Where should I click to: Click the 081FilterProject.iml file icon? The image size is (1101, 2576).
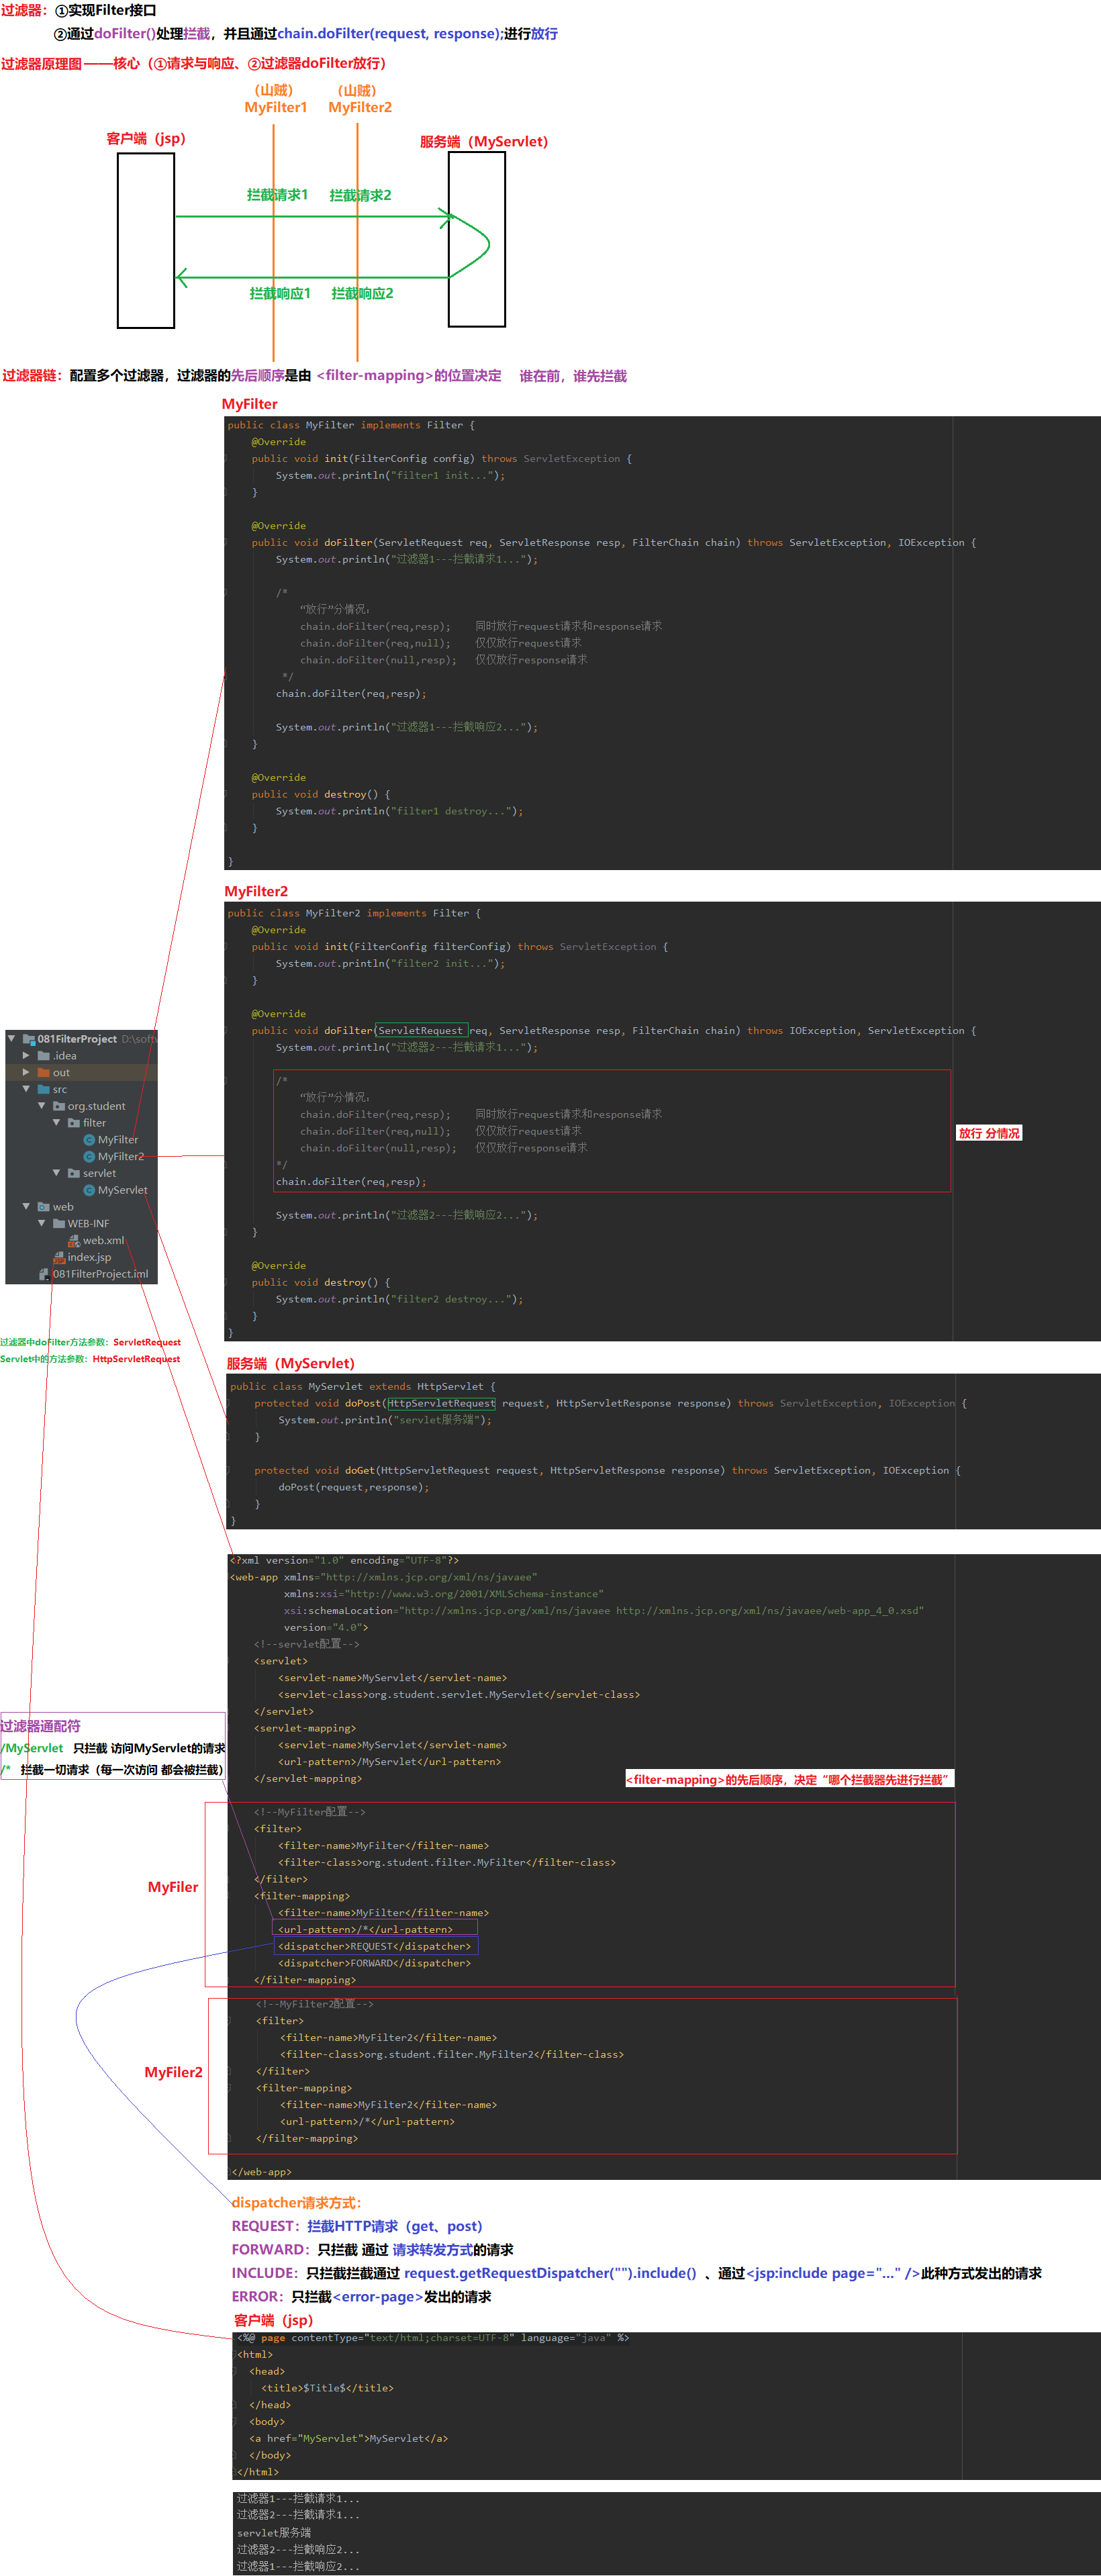point(44,1274)
